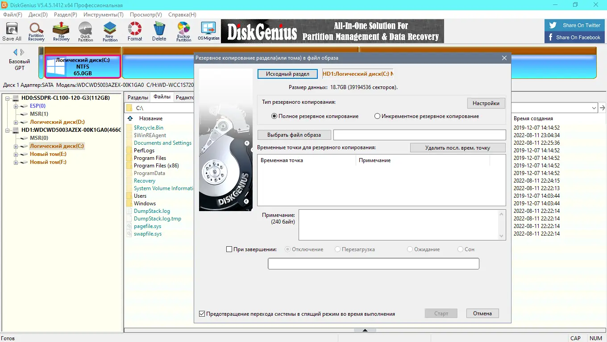
Task: Open the Справка(H) menu
Action: [x=182, y=15]
